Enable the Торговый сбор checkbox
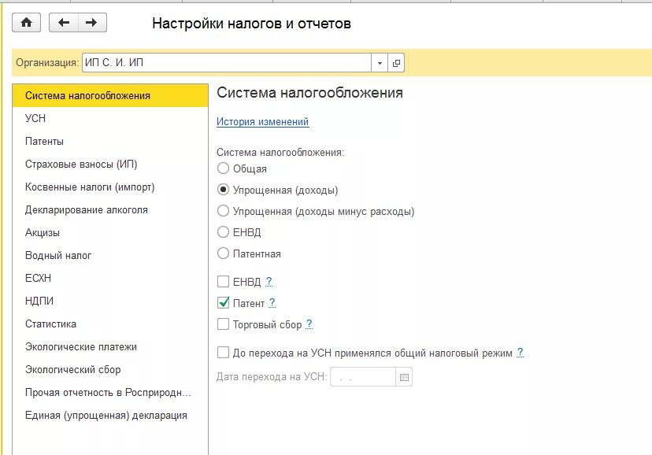Viewport: 652px width, 455px height. (224, 324)
